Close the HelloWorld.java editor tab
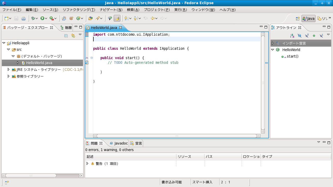The height and width of the screenshot is (187, 333). pyautogui.click(x=120, y=27)
